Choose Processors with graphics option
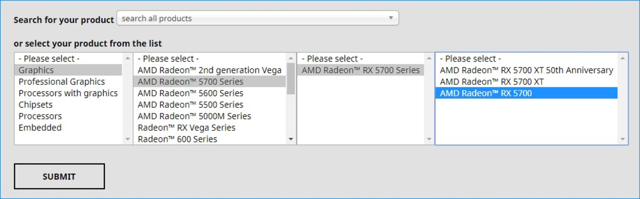640x199 pixels. (68, 93)
